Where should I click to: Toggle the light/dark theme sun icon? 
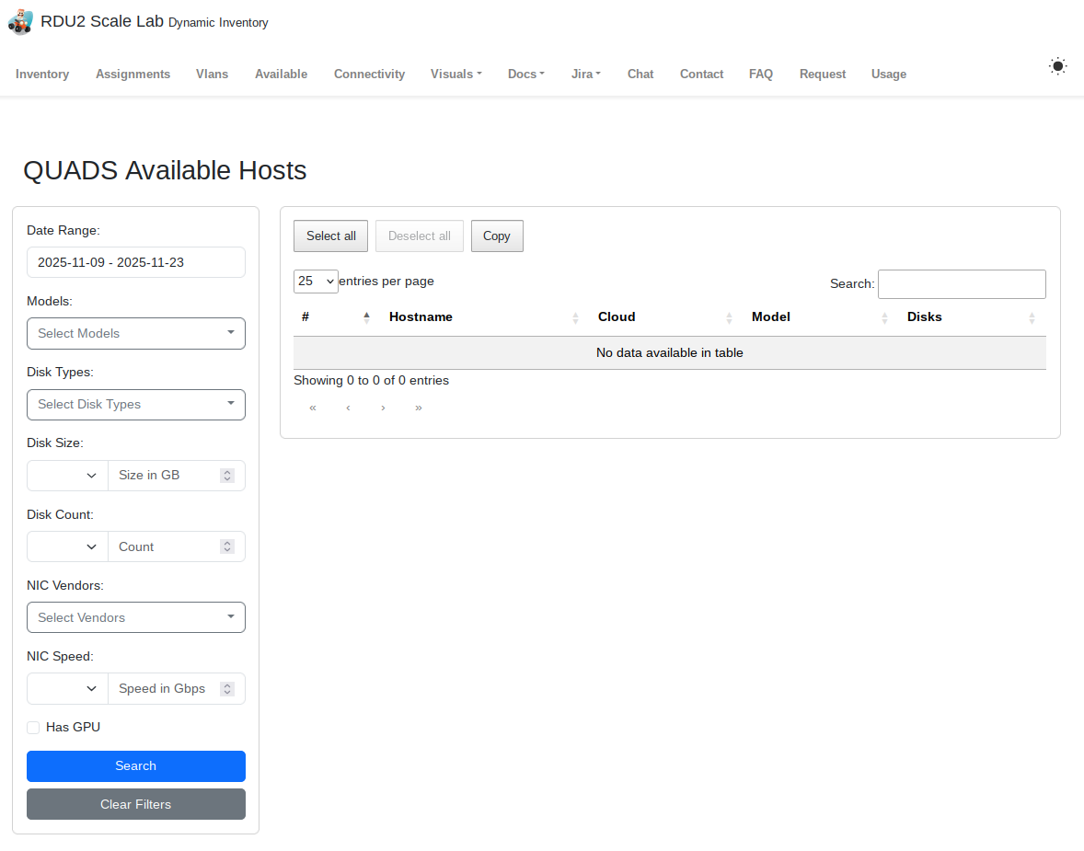point(1057,66)
